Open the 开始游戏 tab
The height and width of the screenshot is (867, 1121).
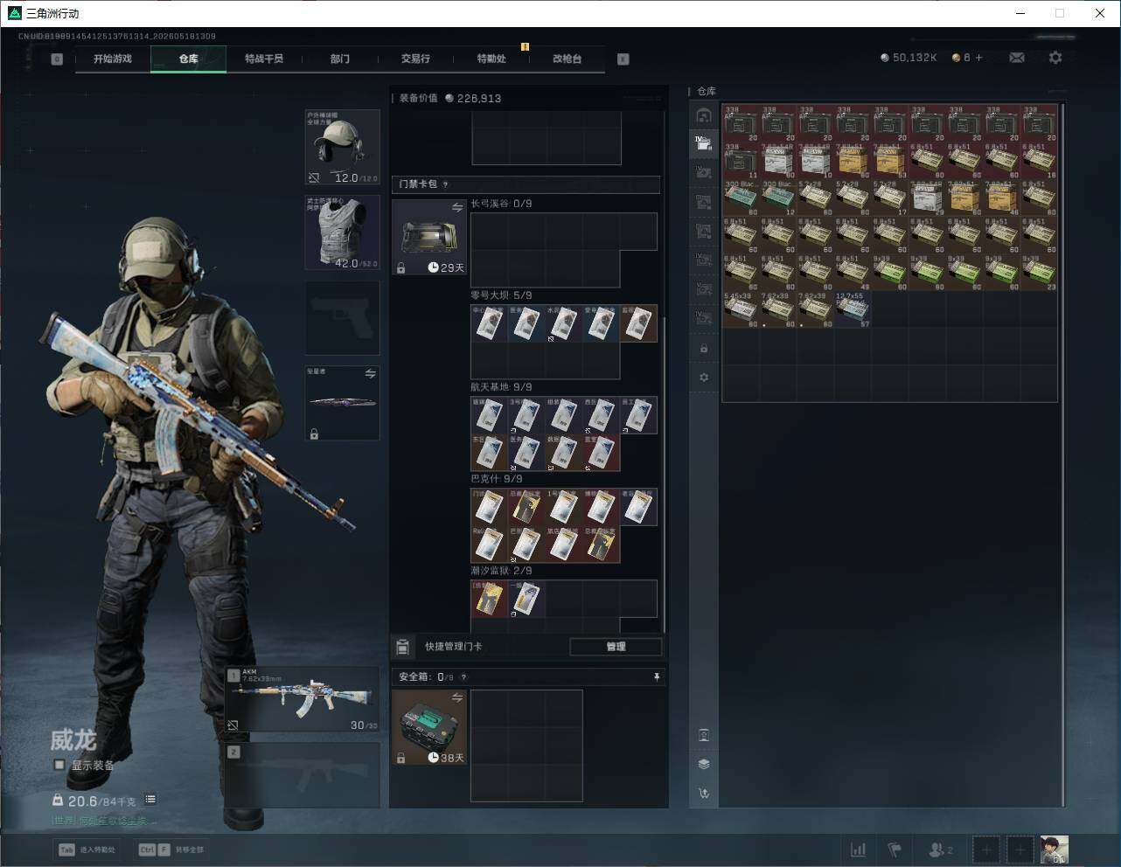pos(113,59)
